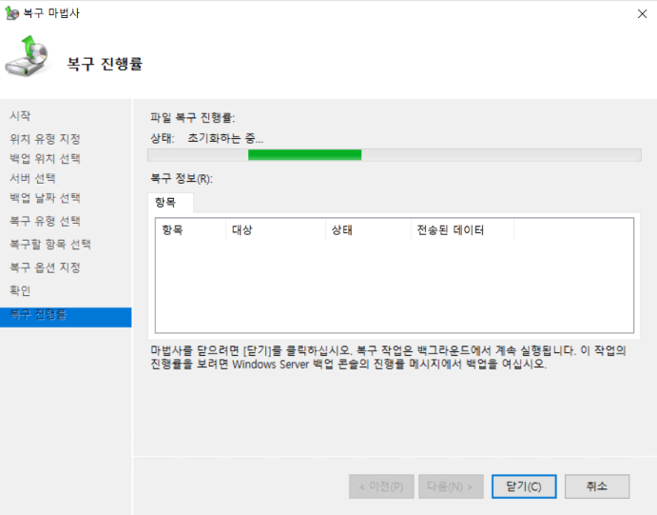Click the 전송된 데이터 column header

click(461, 230)
